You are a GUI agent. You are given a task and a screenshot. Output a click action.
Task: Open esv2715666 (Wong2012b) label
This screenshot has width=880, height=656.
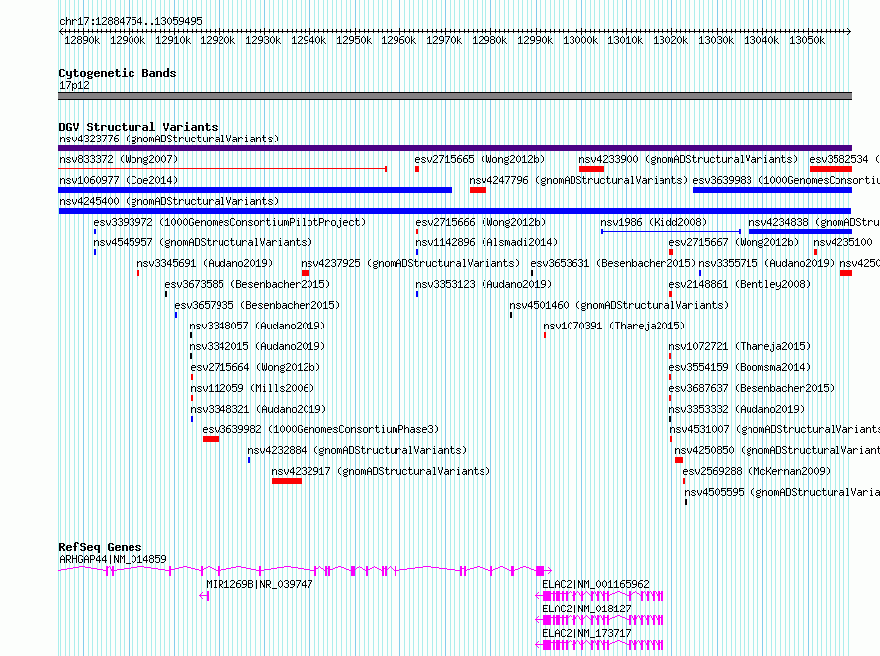481,222
